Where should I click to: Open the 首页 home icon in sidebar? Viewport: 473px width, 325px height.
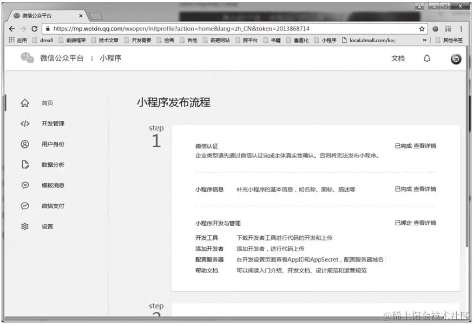click(24, 103)
